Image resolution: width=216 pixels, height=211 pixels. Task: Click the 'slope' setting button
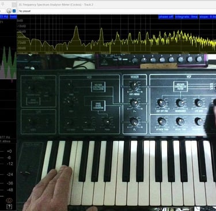pyautogui.click(x=207, y=17)
